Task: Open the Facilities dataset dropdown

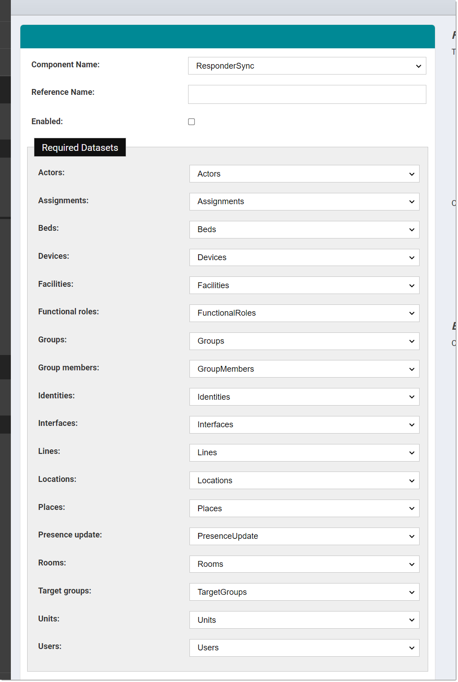Action: pos(304,285)
